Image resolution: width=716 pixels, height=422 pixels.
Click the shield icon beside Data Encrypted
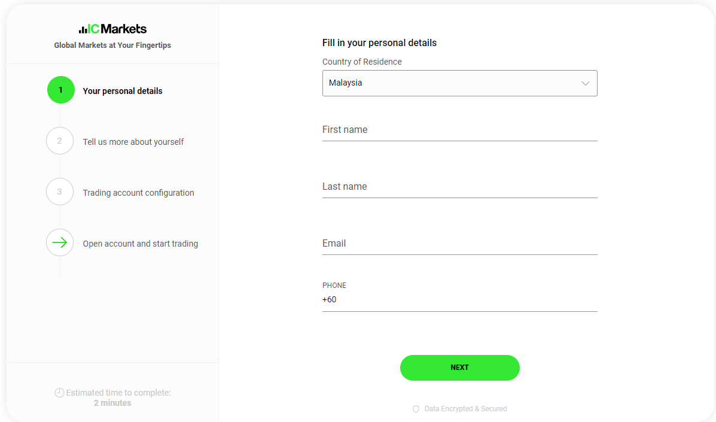(416, 409)
